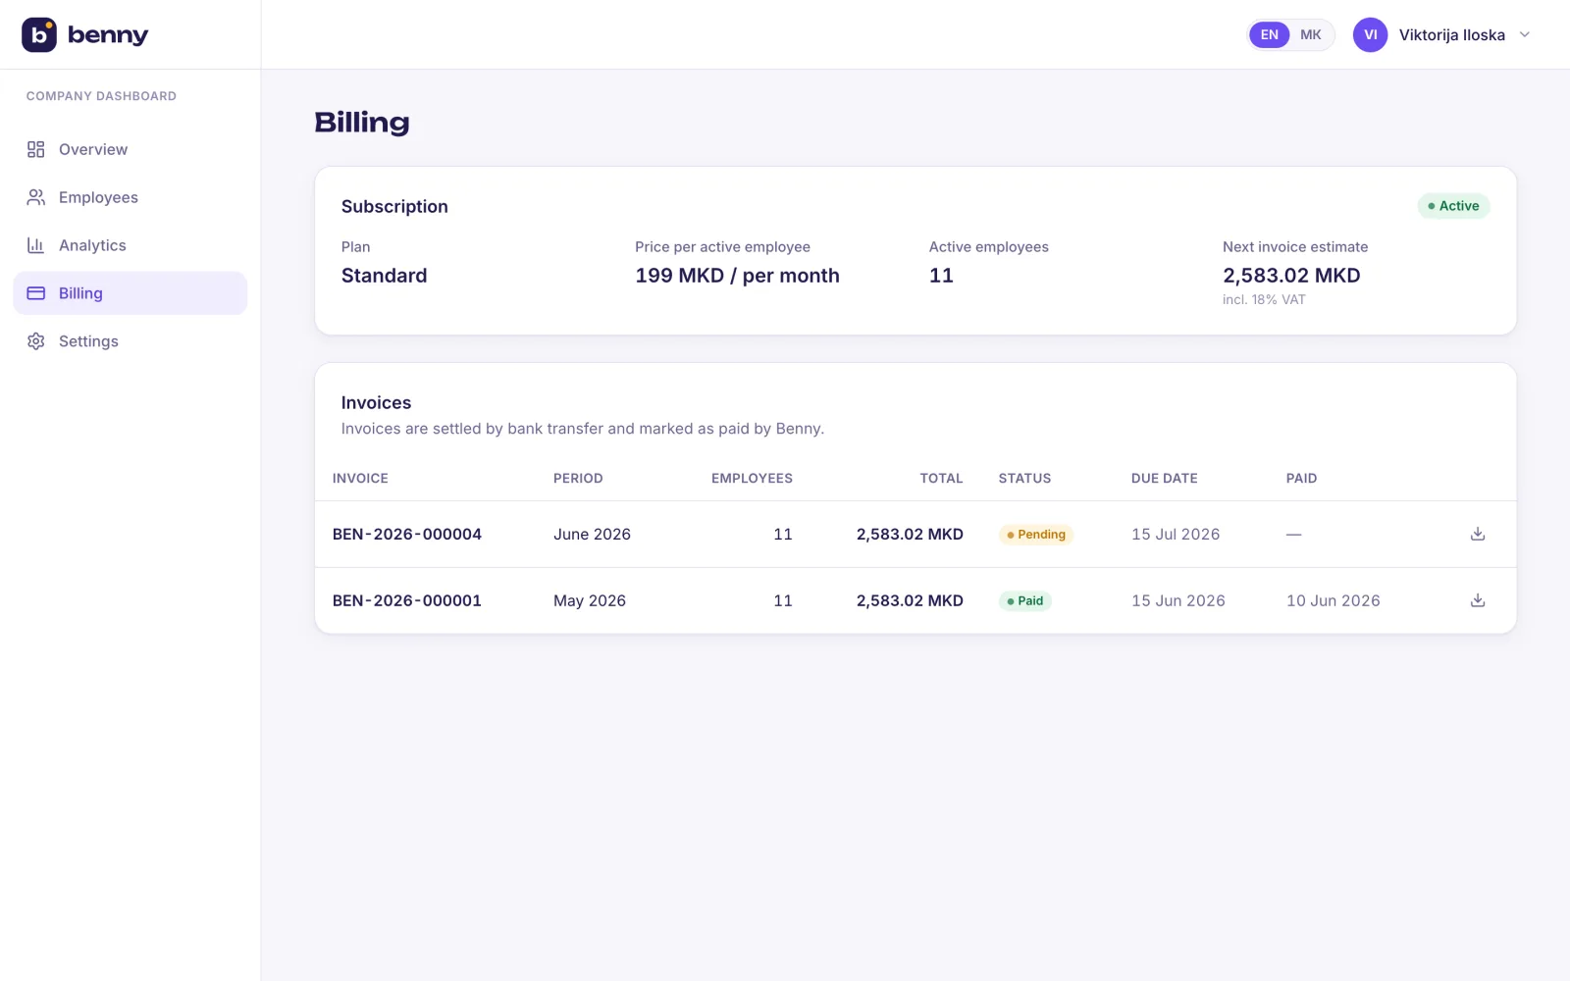Click invoice number BEN-2026-000001
Image resolution: width=1570 pixels, height=981 pixels.
(407, 600)
